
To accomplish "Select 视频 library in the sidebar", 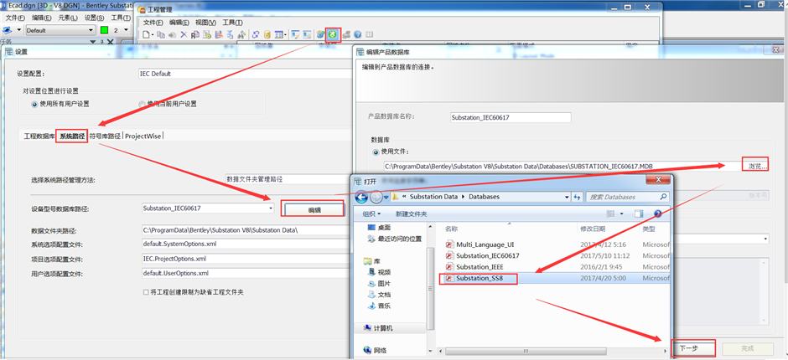I will click(x=380, y=273).
